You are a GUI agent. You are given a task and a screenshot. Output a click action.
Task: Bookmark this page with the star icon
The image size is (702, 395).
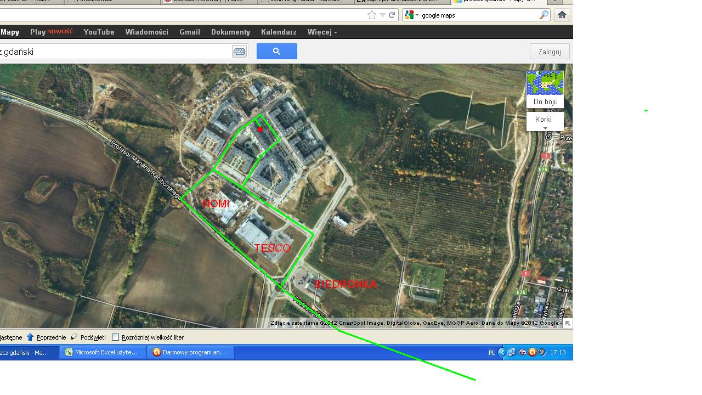point(372,15)
